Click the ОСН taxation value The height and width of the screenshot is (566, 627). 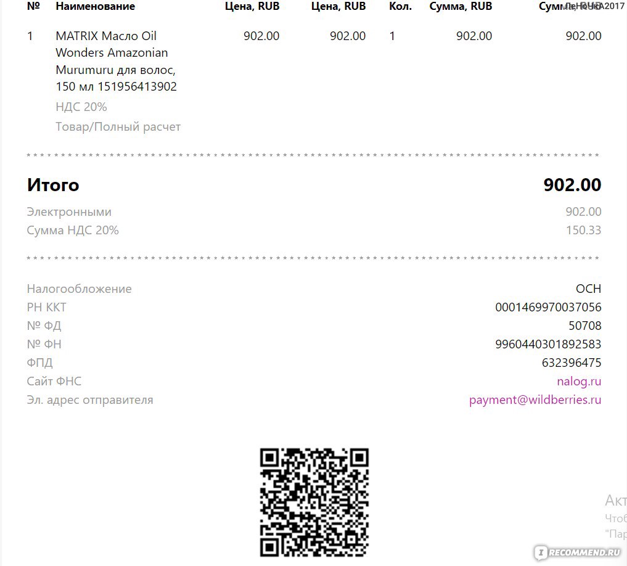pyautogui.click(x=588, y=289)
